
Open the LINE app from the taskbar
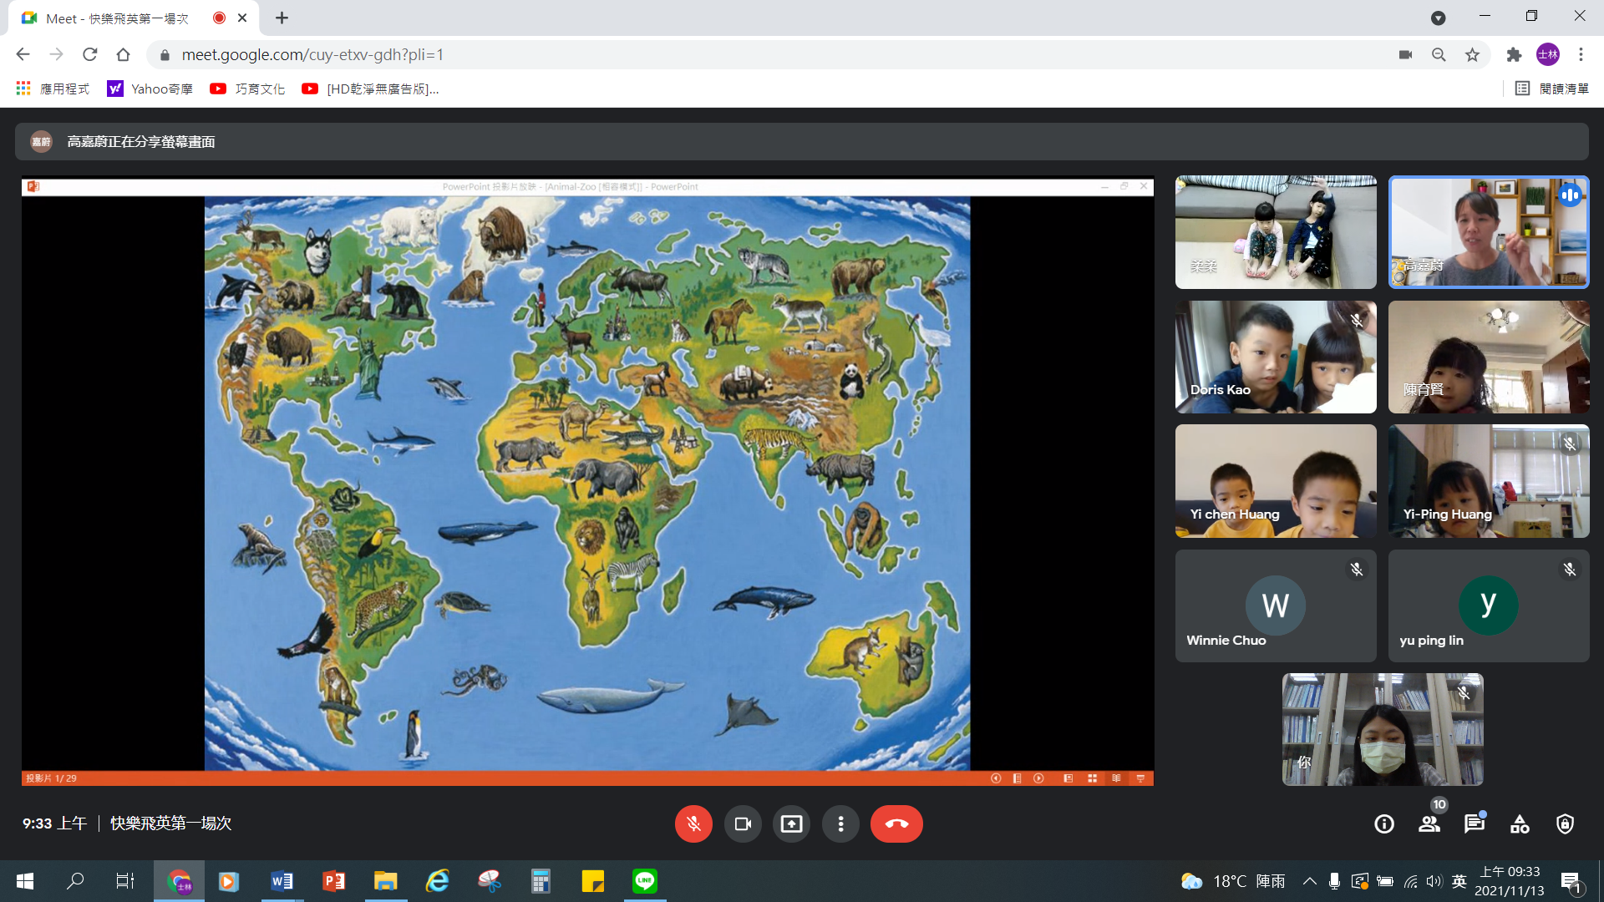644,881
